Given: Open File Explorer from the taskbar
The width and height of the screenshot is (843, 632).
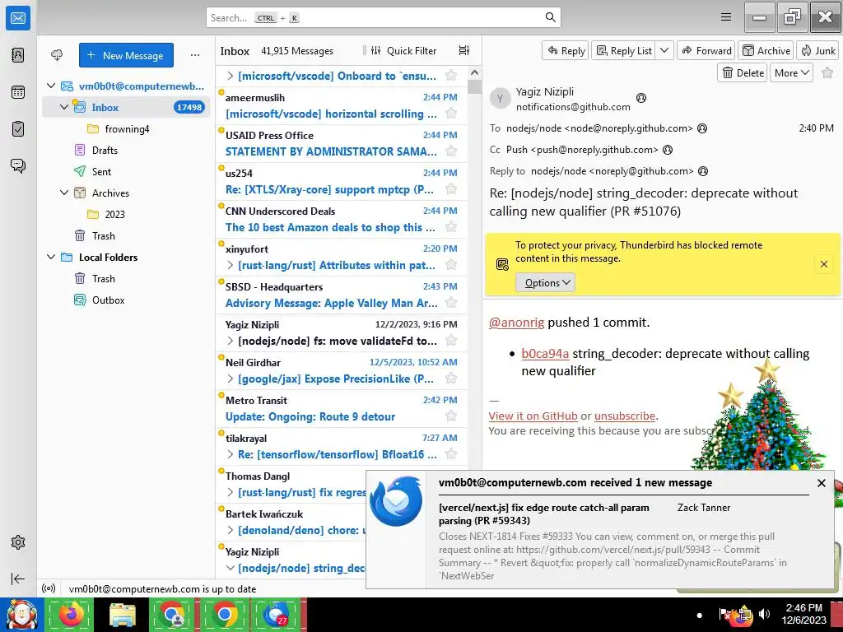Looking at the screenshot, I should tap(122, 614).
